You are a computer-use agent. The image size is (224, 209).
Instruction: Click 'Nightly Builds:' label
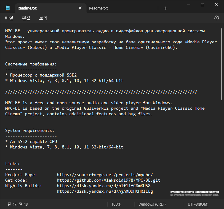point(23,186)
